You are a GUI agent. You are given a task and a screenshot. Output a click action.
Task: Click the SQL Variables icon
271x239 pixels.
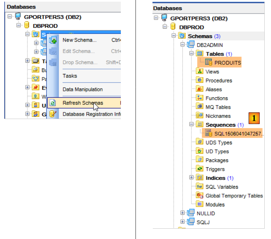click(200, 187)
